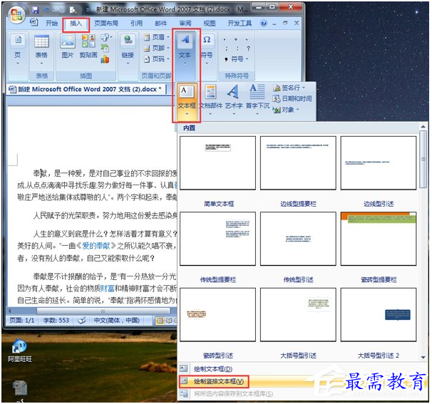Viewport: 432px width, 404px height.
Task: Open the Page (页) button in ribbon
Action: coord(18,51)
